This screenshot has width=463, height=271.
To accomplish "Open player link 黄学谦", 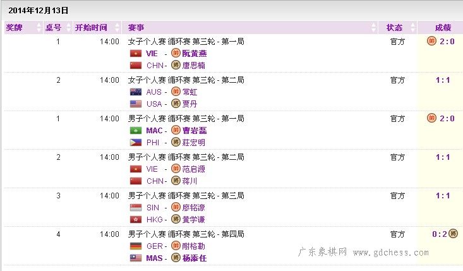I will click(193, 220).
